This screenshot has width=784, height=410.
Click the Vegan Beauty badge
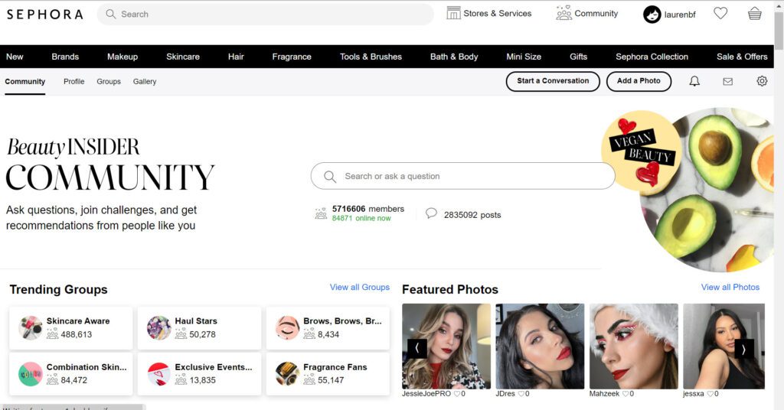pos(642,150)
